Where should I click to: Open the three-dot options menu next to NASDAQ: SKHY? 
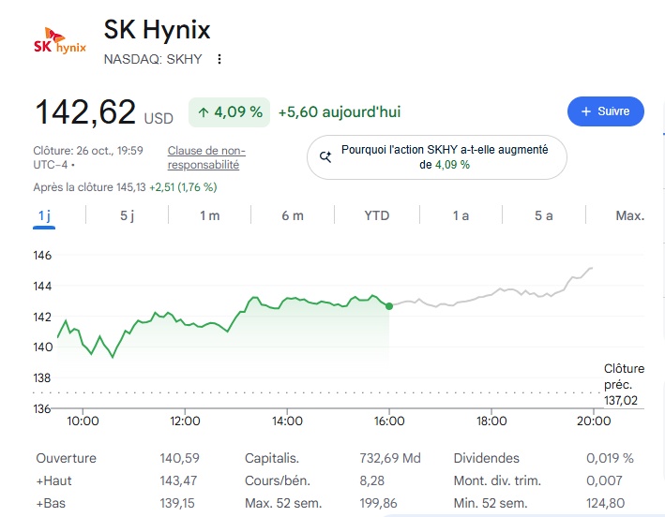click(x=219, y=59)
